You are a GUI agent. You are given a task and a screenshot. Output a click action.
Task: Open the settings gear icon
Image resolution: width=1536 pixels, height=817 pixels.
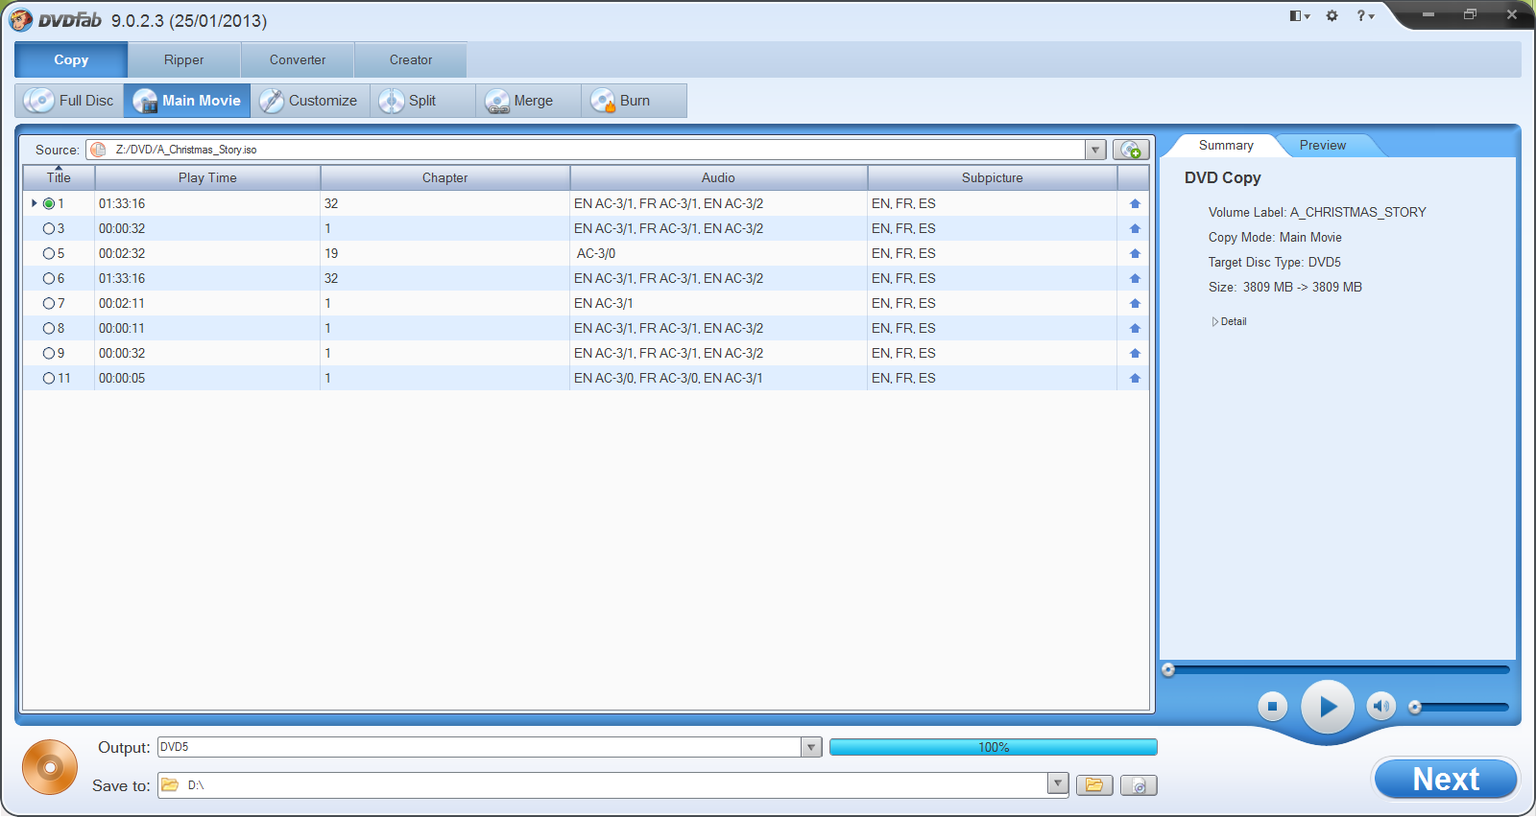[x=1332, y=15]
